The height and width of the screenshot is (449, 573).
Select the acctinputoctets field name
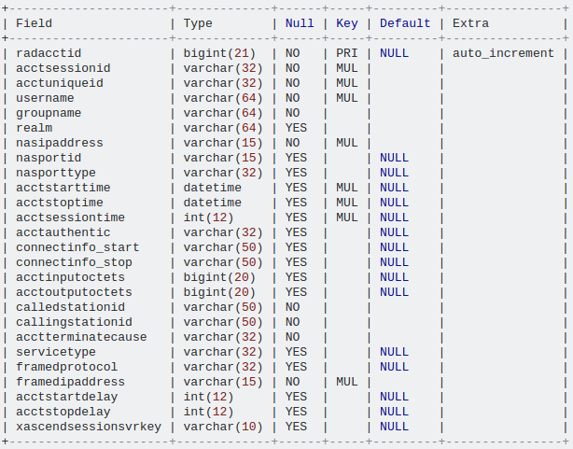pyautogui.click(x=71, y=277)
